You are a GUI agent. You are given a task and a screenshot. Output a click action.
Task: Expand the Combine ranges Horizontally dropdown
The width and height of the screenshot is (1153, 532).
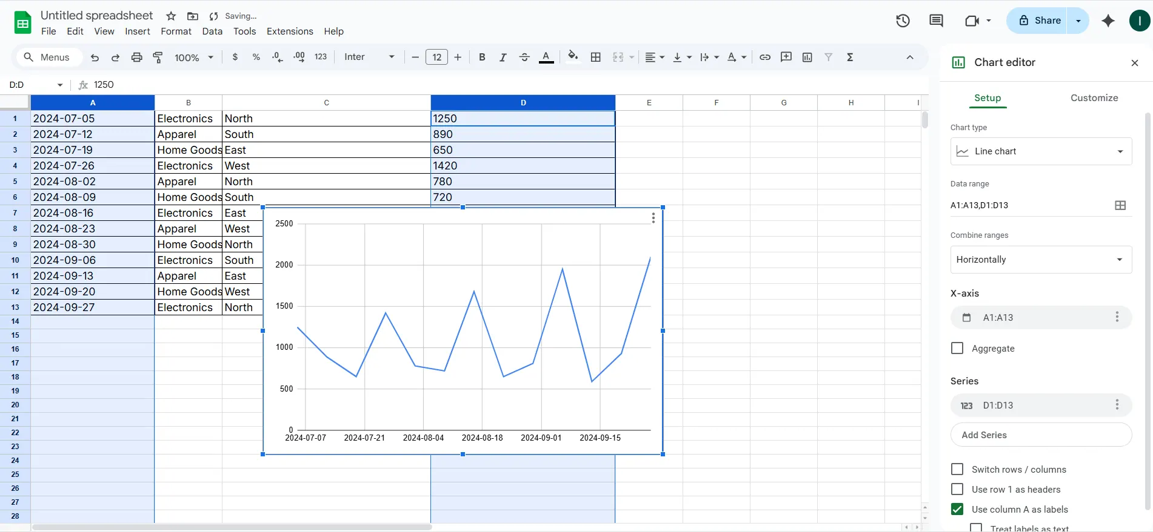pyautogui.click(x=1041, y=260)
